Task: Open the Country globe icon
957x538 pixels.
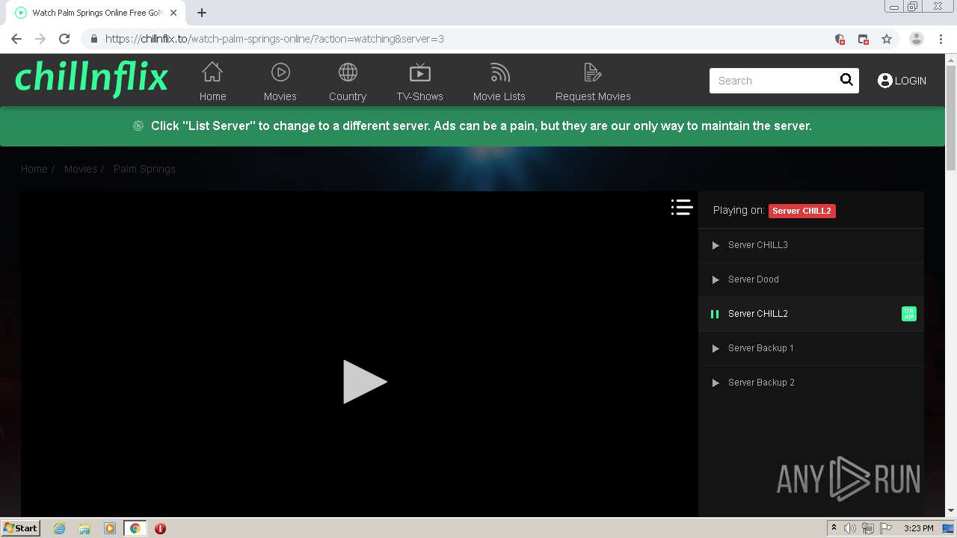Action: 348,72
